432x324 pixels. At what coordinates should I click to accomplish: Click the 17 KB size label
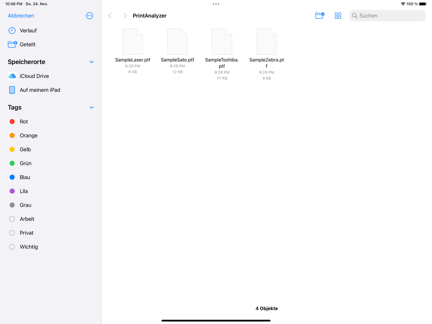point(222,78)
